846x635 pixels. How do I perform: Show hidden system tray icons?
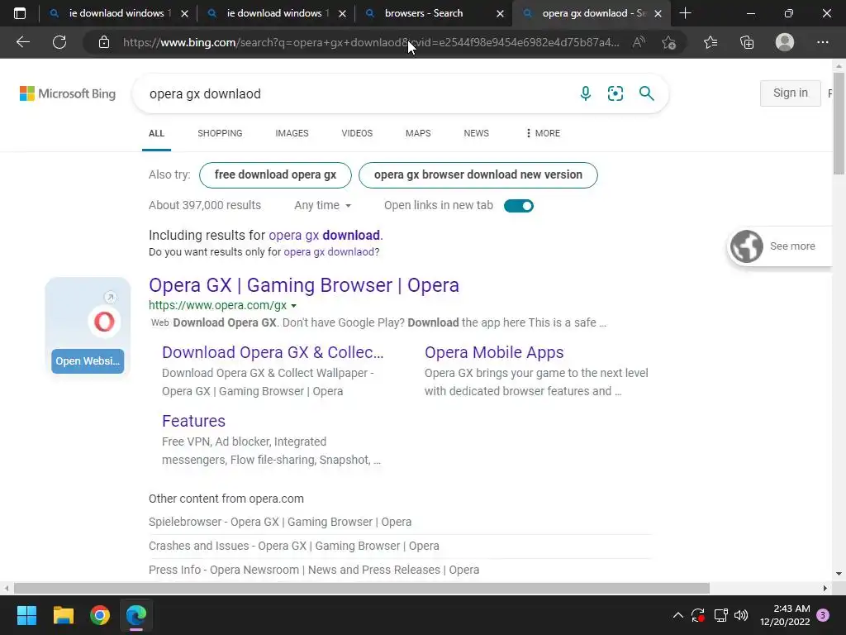[x=678, y=615]
